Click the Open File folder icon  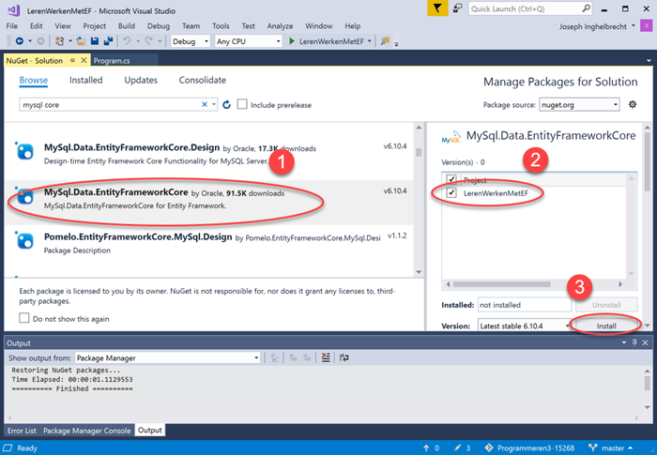pos(81,41)
